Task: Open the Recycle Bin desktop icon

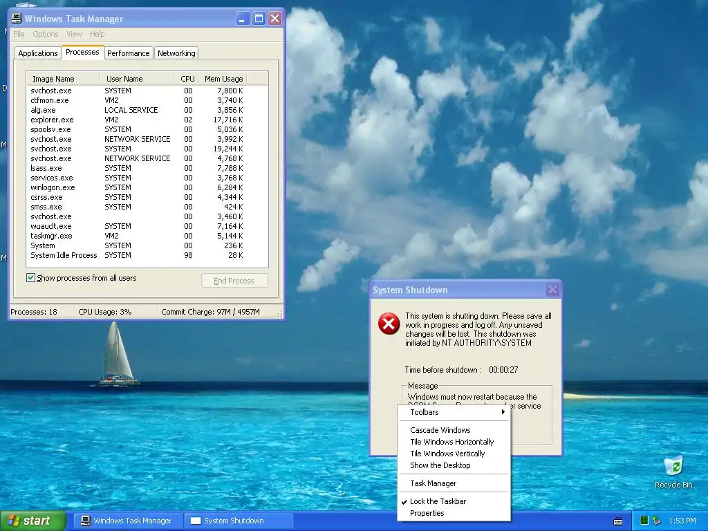Action: [x=673, y=472]
